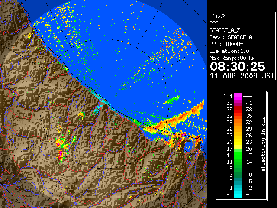Click the 08:30:25 timestamp

tap(238, 66)
